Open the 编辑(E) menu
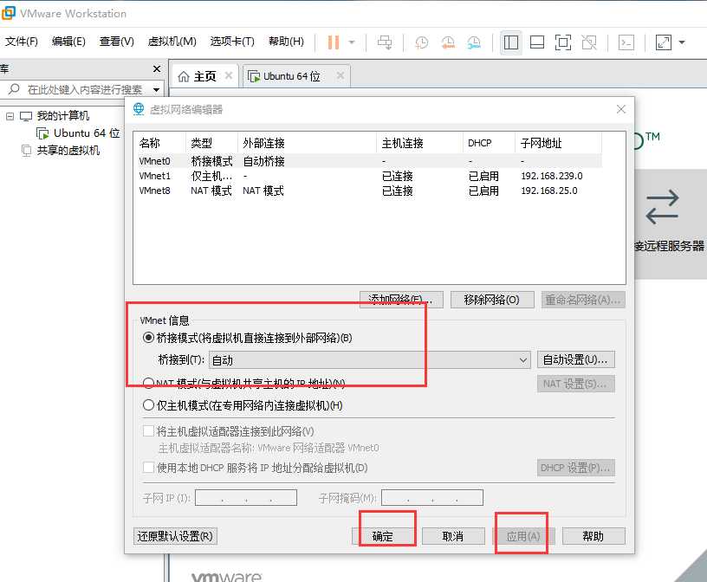This screenshot has height=582, width=707. point(68,42)
